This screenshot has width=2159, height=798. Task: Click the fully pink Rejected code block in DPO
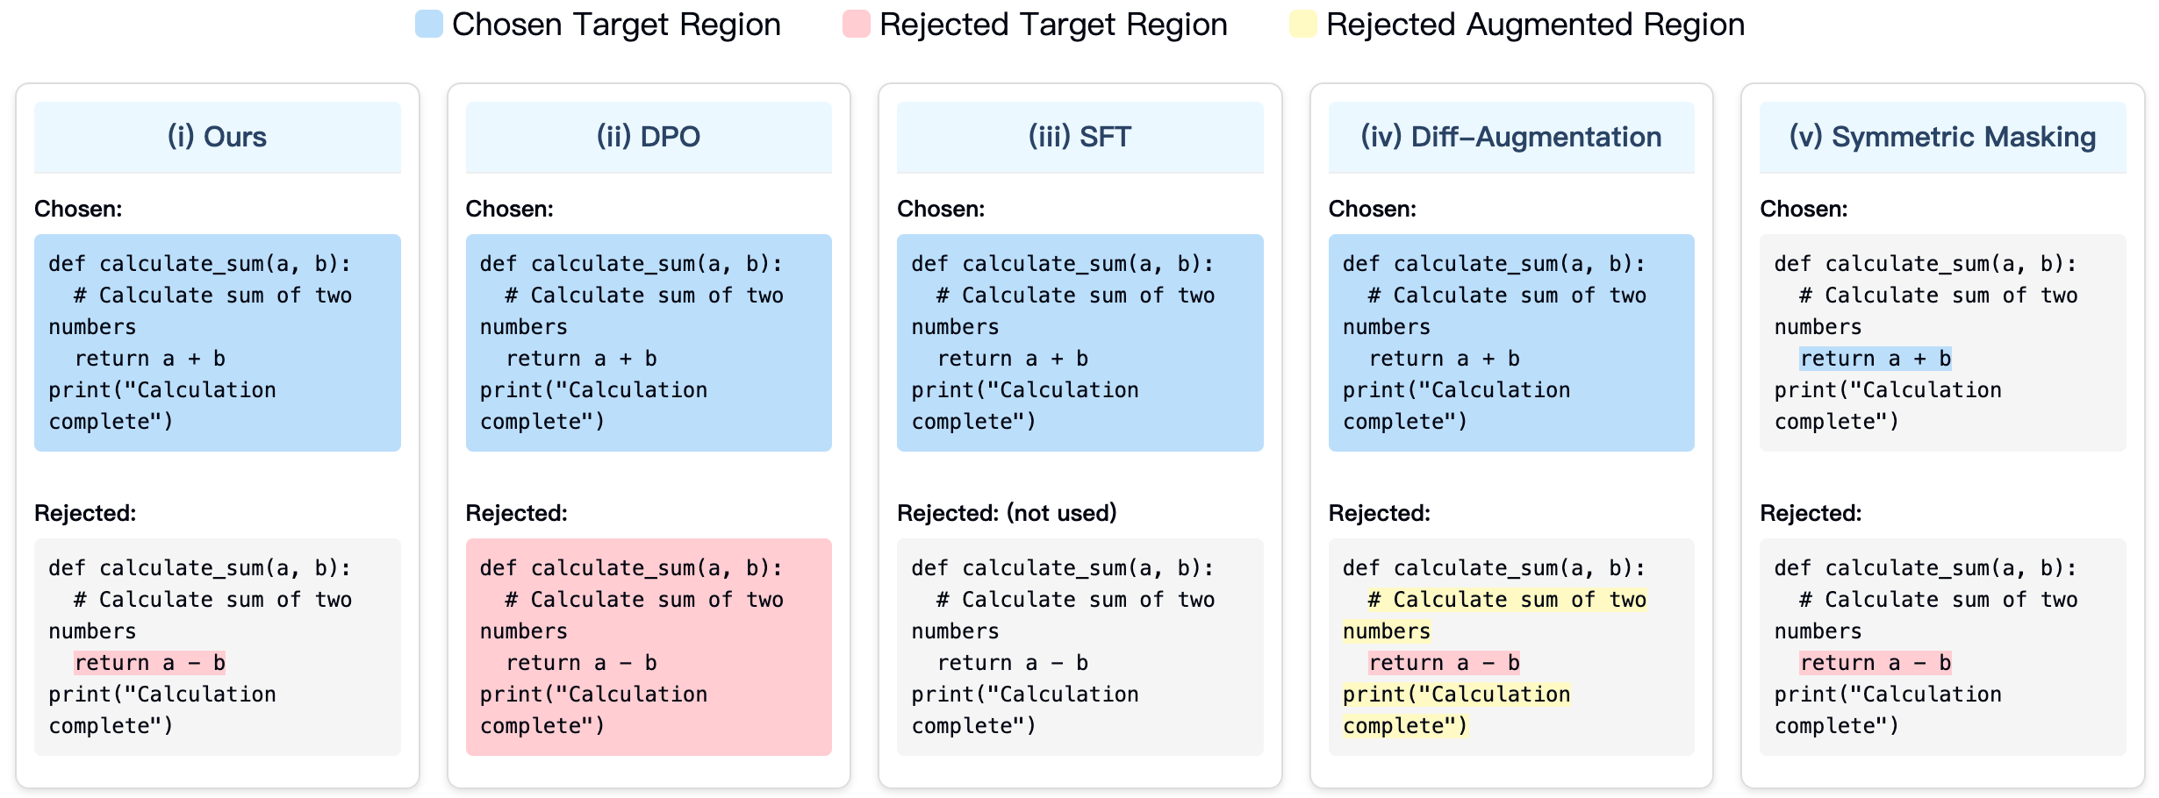649,647
